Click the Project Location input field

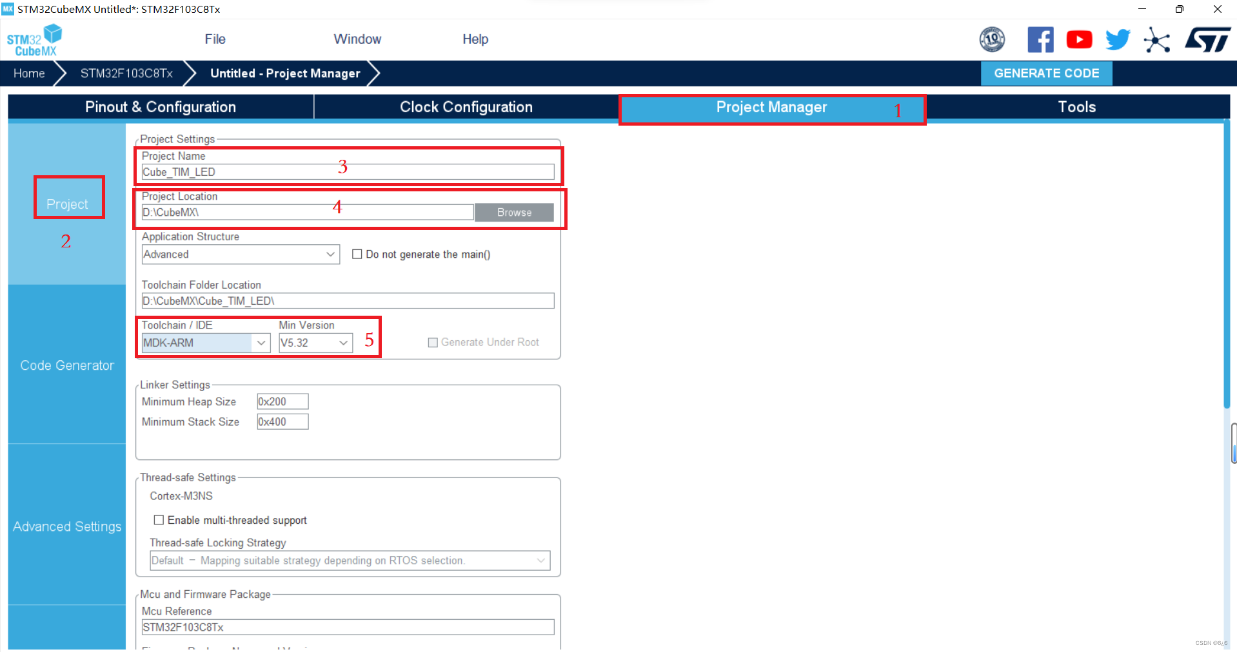[308, 213]
